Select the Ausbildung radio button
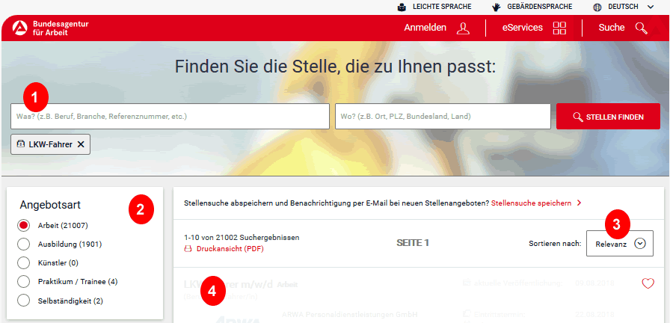This screenshot has height=323, width=670. [x=23, y=244]
